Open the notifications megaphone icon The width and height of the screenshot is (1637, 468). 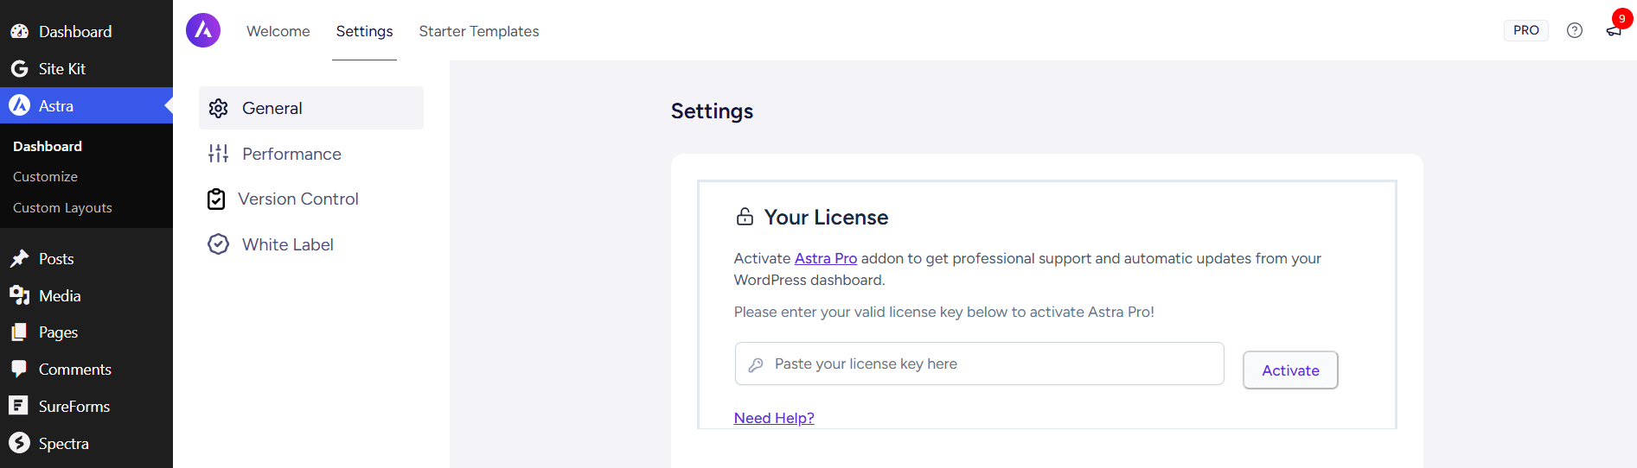click(x=1613, y=31)
